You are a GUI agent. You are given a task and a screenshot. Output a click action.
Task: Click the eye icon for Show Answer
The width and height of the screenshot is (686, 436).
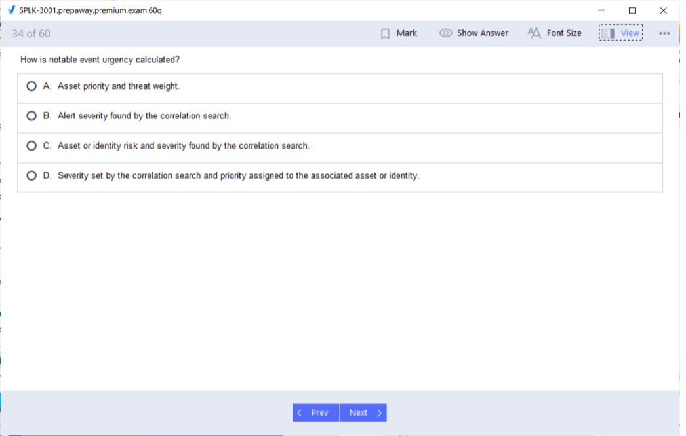pos(445,33)
